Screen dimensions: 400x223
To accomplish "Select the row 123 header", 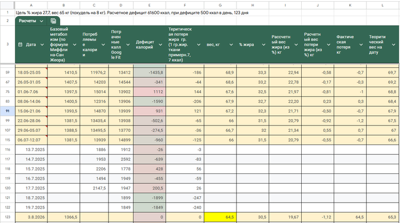I will pyautogui.click(x=7, y=217).
